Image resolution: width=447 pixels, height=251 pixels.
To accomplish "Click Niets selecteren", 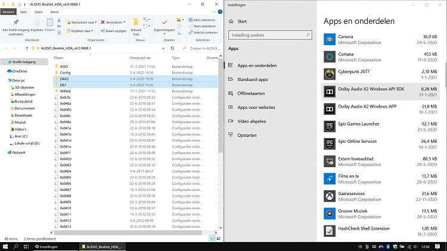I will point(202,26).
